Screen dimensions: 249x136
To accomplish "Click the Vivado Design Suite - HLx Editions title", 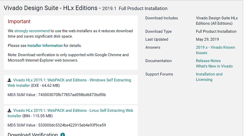I will [x=50, y=8].
